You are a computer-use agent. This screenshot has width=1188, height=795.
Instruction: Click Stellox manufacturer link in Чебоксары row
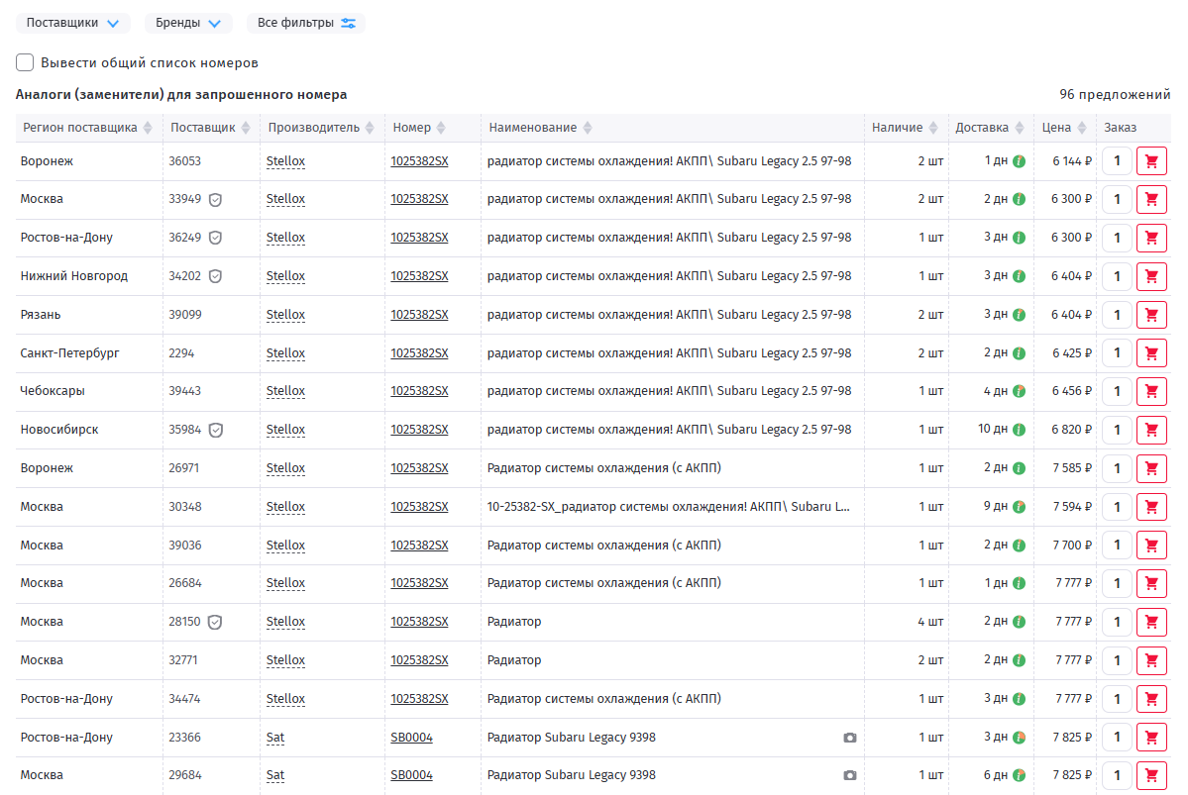285,391
